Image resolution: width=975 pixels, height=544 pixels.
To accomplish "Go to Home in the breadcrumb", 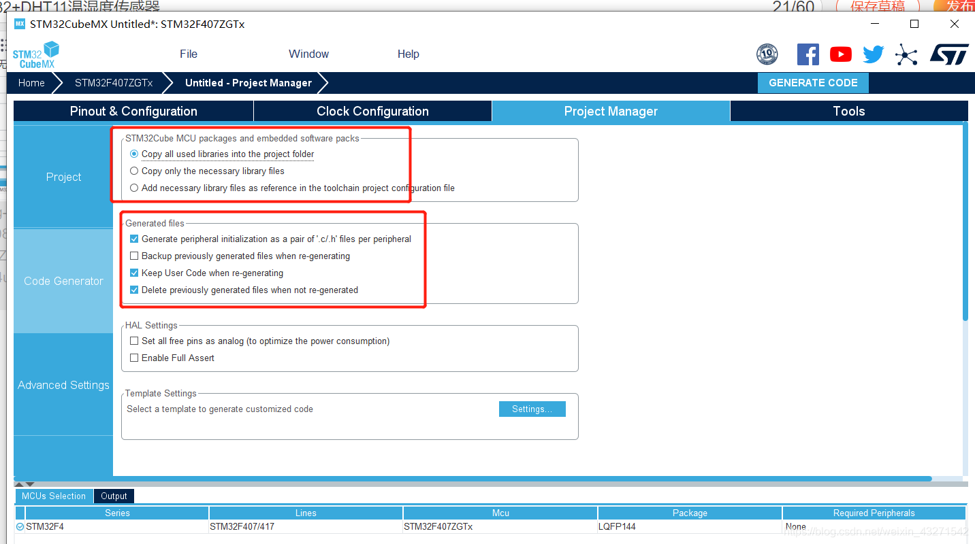I will point(31,83).
